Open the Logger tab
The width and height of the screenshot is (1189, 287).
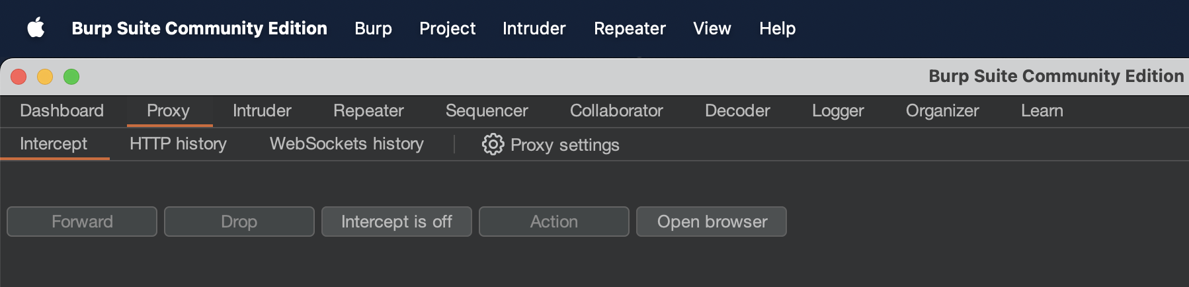838,110
